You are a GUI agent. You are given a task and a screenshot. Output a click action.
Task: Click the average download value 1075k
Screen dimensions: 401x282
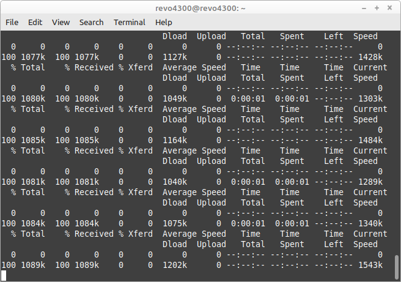pyautogui.click(x=175, y=223)
